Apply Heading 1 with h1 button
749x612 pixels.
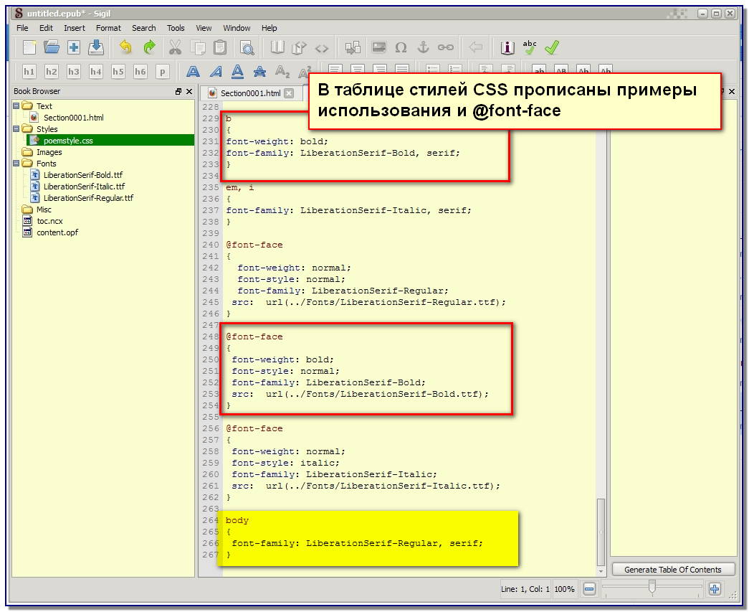[29, 72]
